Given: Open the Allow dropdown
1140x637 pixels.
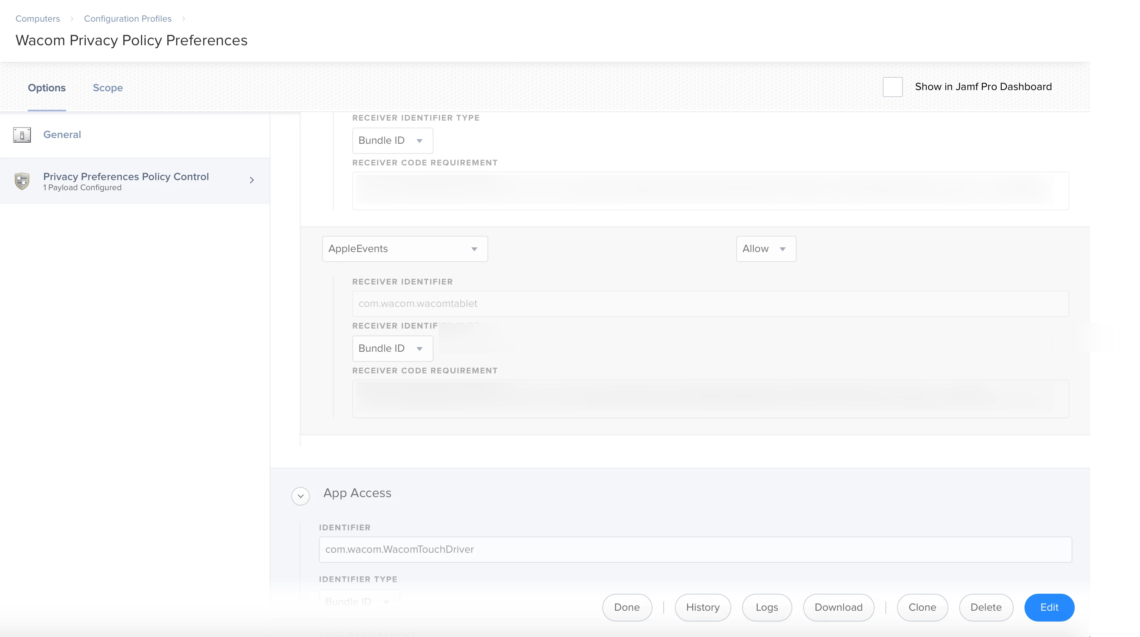Looking at the screenshot, I should click(766, 249).
